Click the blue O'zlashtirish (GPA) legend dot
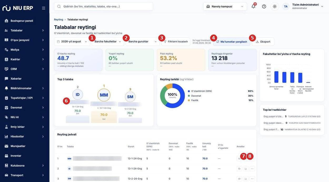The image size is (329, 182). point(189,91)
